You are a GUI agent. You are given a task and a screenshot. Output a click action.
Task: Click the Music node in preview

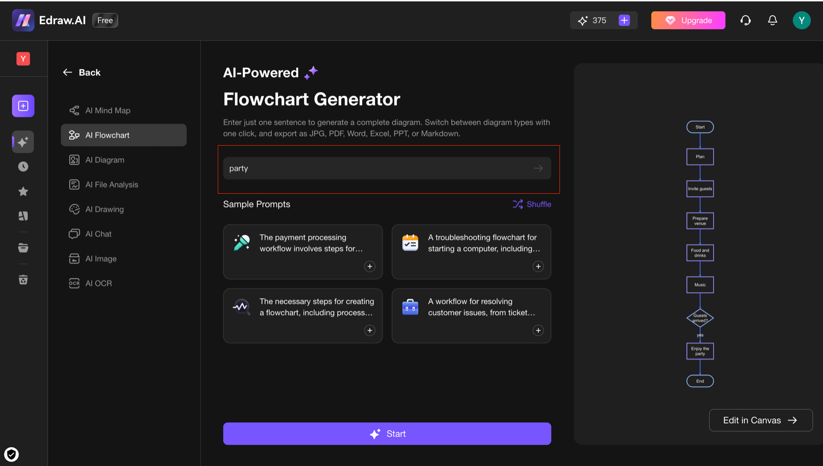(x=700, y=285)
